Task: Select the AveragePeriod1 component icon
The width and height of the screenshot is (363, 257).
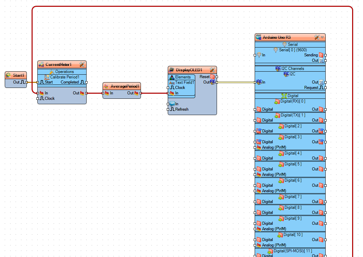Action: 106,86
